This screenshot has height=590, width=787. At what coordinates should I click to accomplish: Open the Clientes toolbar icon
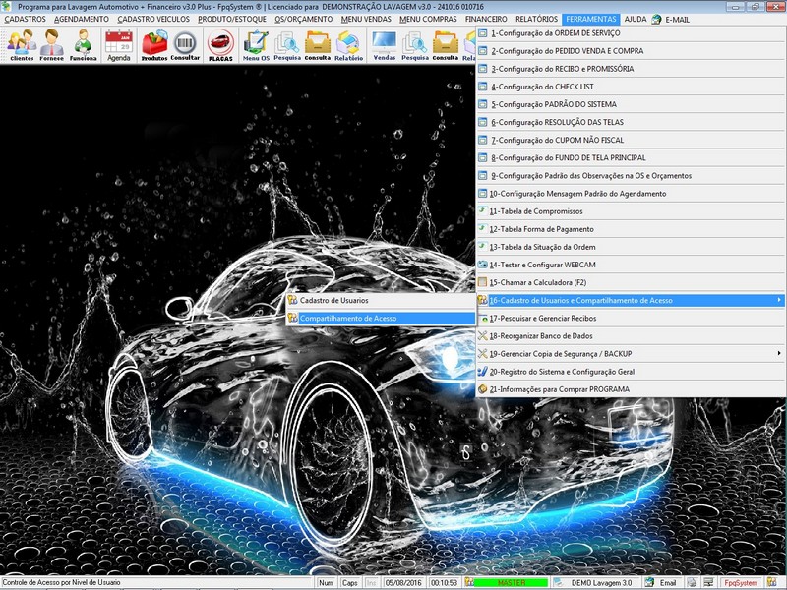pyautogui.click(x=22, y=44)
